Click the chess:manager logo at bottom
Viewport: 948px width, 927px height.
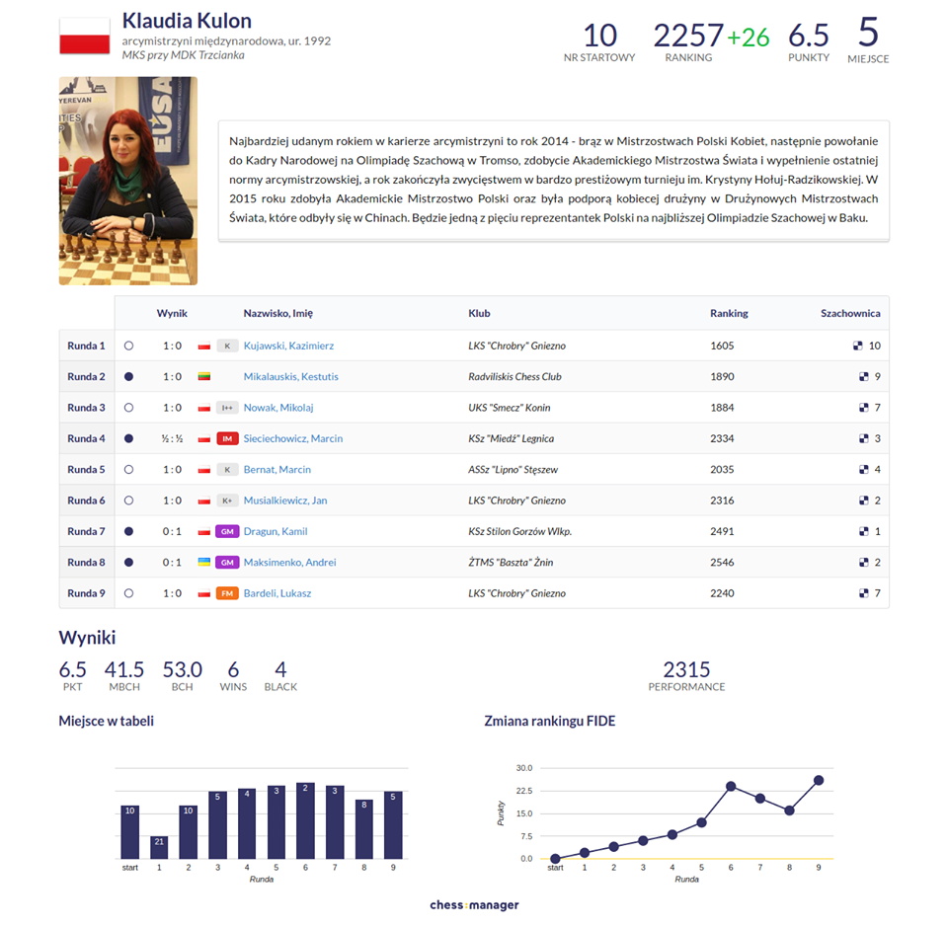coord(474,904)
